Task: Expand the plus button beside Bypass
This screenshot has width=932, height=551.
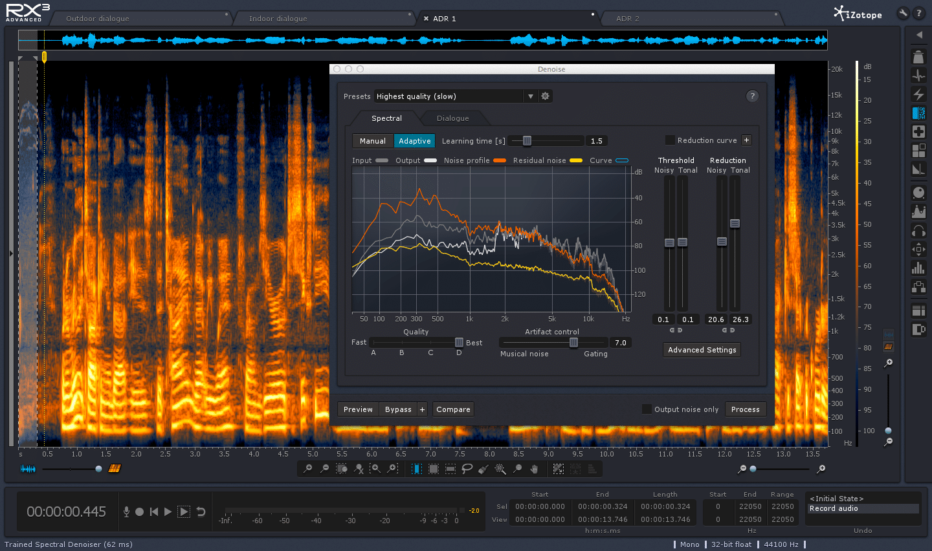Action: [422, 409]
